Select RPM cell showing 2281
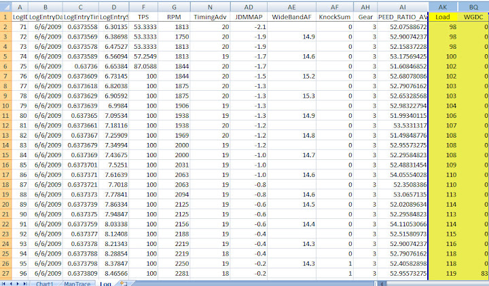Image resolution: width=489 pixels, height=286 pixels. pyautogui.click(x=174, y=274)
